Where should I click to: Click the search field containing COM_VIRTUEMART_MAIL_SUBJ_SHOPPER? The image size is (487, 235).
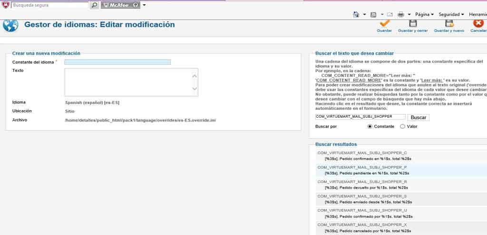click(x=360, y=117)
